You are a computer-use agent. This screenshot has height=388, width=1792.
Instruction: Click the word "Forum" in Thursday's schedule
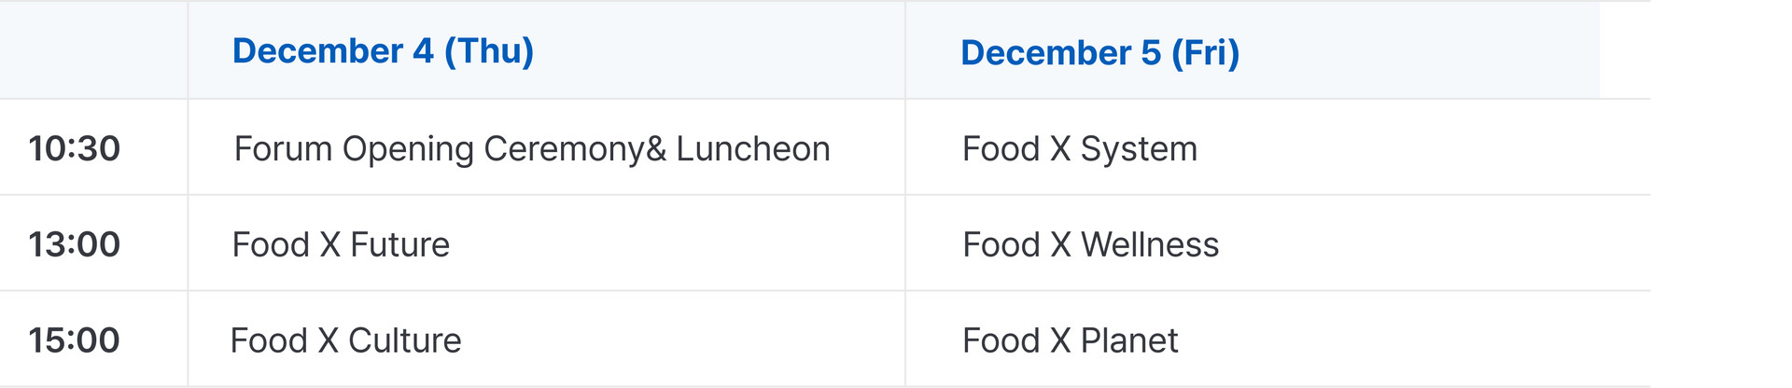(x=283, y=149)
